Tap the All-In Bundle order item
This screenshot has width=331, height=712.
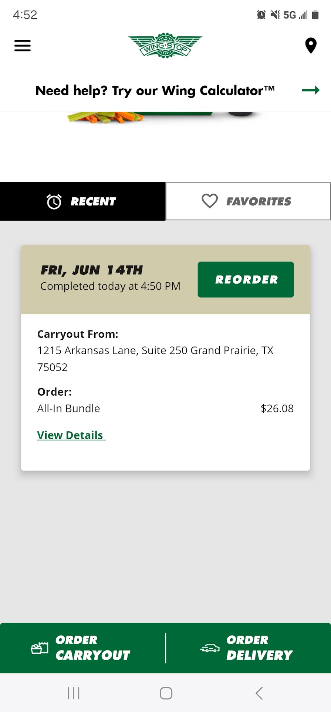[69, 408]
